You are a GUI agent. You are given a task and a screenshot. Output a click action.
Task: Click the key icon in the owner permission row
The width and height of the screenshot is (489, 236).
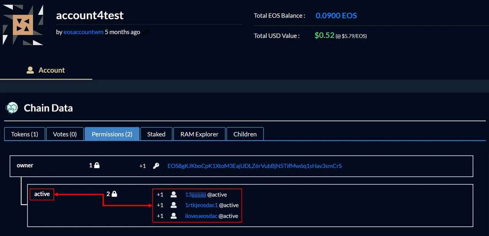pyautogui.click(x=156, y=166)
